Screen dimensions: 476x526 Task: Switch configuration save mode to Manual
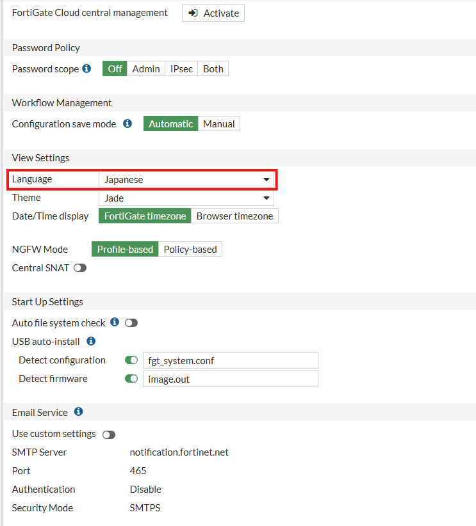pyautogui.click(x=219, y=124)
